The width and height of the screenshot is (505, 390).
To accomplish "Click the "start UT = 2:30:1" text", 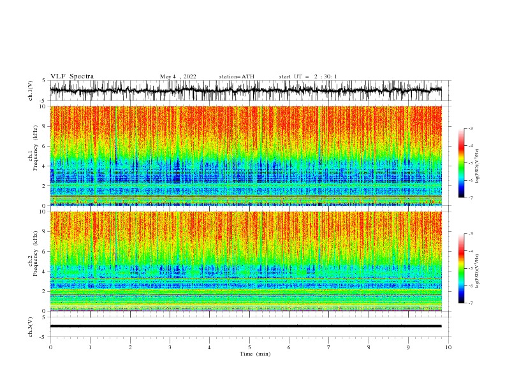I will coord(308,76).
